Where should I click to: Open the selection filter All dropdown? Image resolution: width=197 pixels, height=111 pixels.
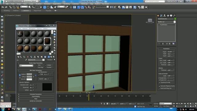point(24,7)
